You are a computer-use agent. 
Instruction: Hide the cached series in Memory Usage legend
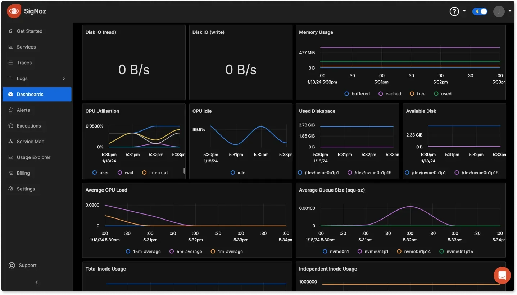pos(390,93)
